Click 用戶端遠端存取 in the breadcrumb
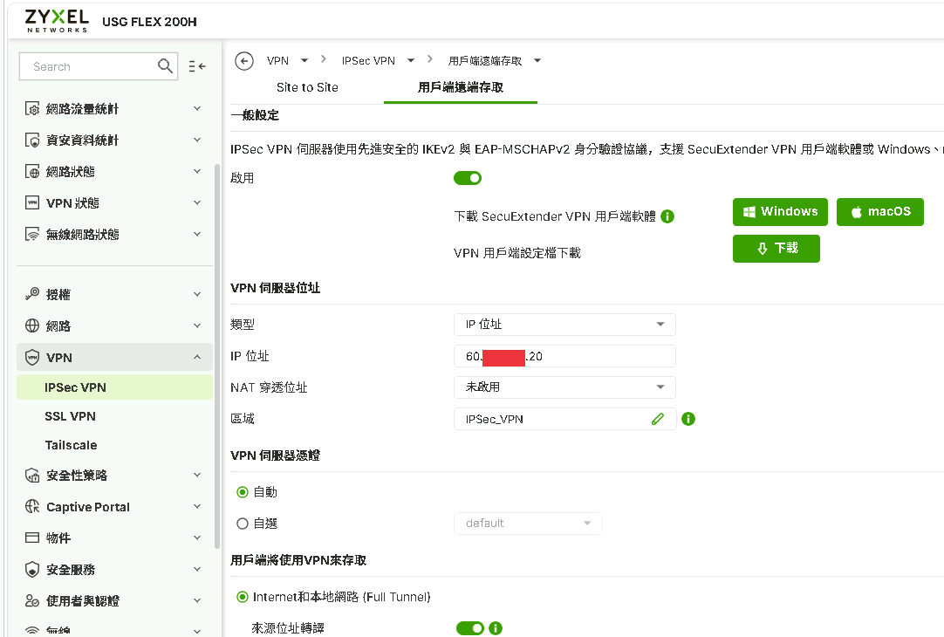Screen dimensions: 944x637 click(x=484, y=61)
